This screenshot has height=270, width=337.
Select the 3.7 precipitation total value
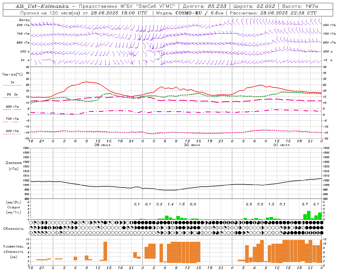[x=305, y=204]
